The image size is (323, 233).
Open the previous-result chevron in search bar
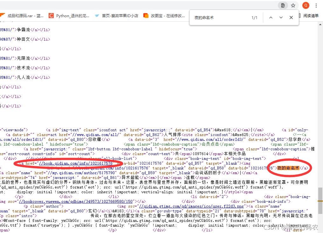pos(271,17)
